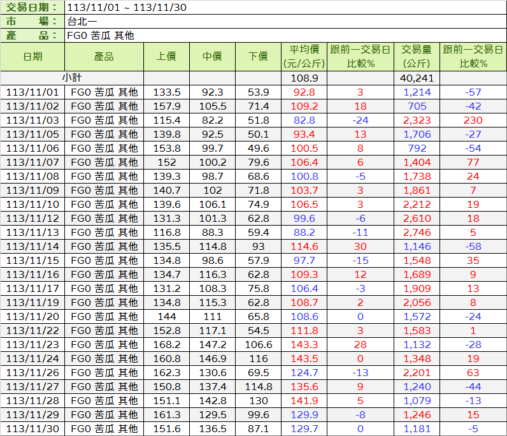Select the 113/11/01 date cell
Viewport: 507px width, 436px height.
[32, 92]
